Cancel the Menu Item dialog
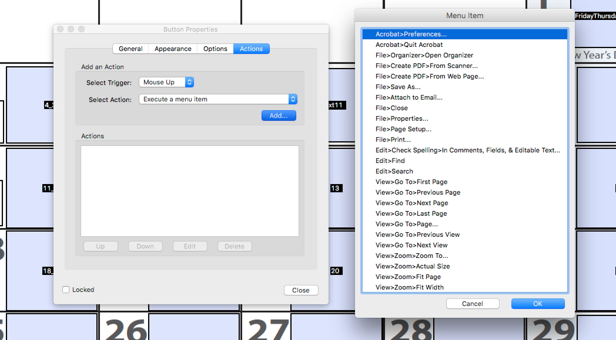616x340 pixels. (x=472, y=304)
